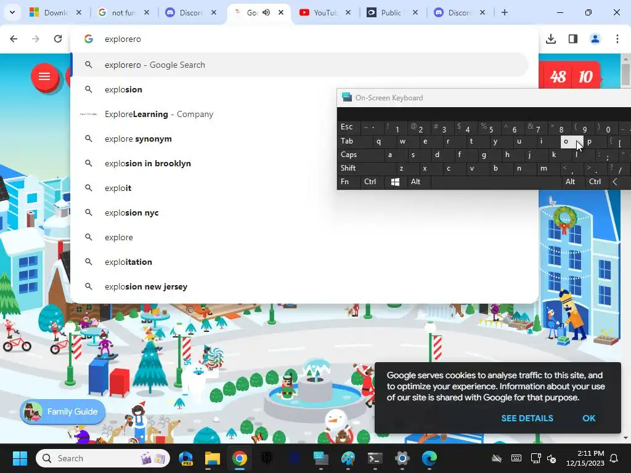631x473 pixels.
Task: Choose 'explosion in brooklyn' suggestion
Action: pyautogui.click(x=300, y=163)
